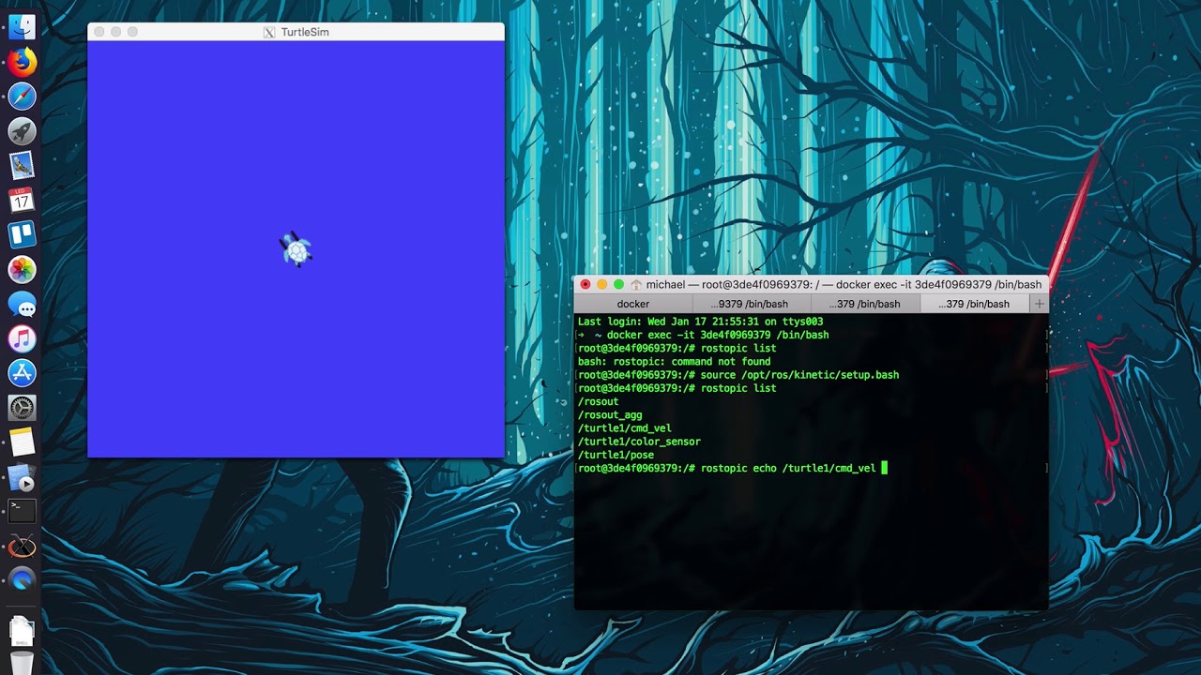This screenshot has width=1201, height=675.
Task: Open the Mail stamp icon in dock
Action: 22,166
